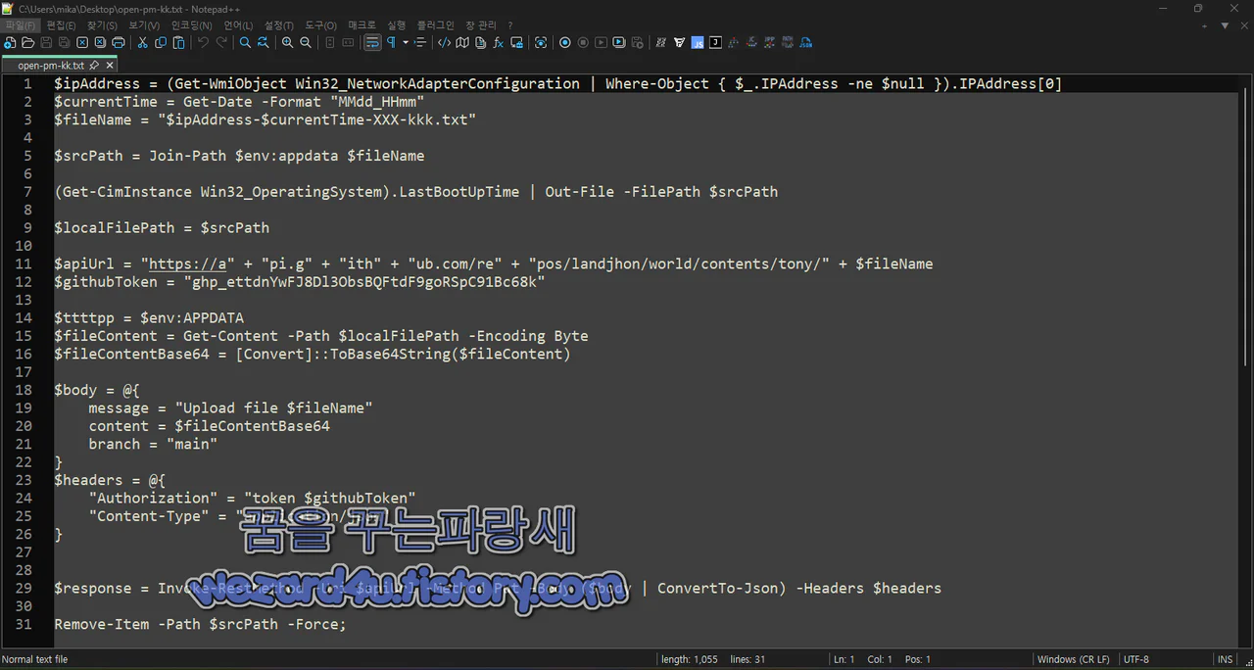This screenshot has width=1254, height=670.
Task: Open the 창 관리 menu
Action: (480, 25)
